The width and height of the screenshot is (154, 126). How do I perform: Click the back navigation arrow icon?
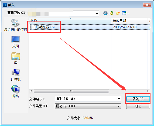105,13
